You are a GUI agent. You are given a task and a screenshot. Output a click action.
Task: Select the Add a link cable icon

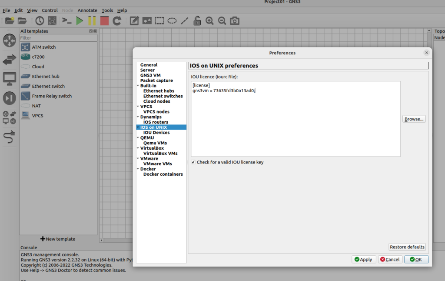pyautogui.click(x=9, y=137)
